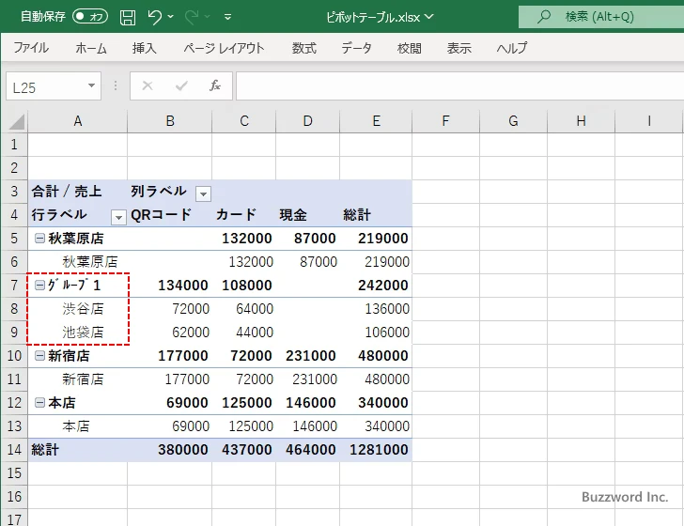Viewport: 684px width, 526px height.
Task: Click the value 231000 in row 11
Action: 315,379
